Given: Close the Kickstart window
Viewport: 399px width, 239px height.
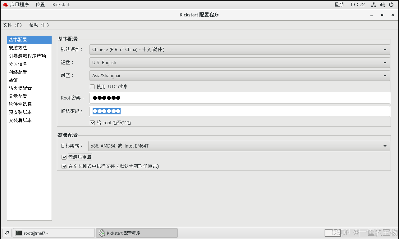Looking at the screenshot, I should pos(393,15).
